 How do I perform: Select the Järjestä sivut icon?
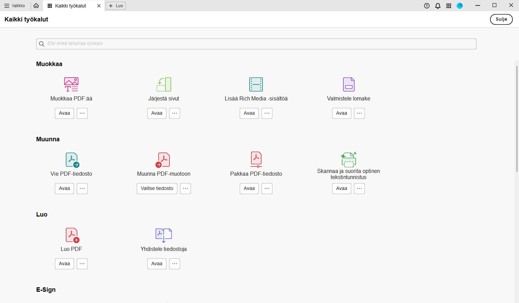click(164, 84)
